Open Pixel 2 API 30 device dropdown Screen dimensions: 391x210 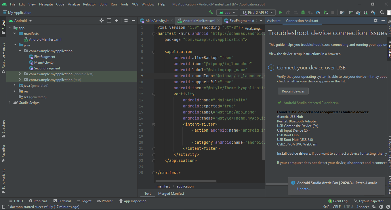258,12
